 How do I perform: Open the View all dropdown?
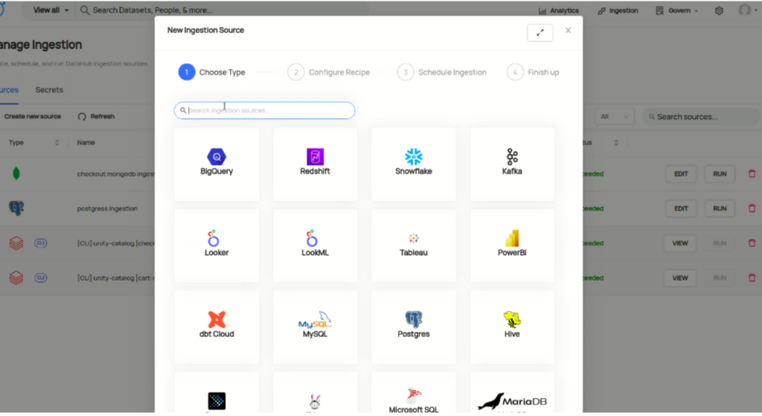point(51,10)
